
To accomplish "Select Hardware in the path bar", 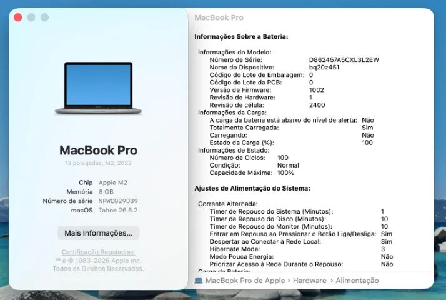I will (x=310, y=281).
